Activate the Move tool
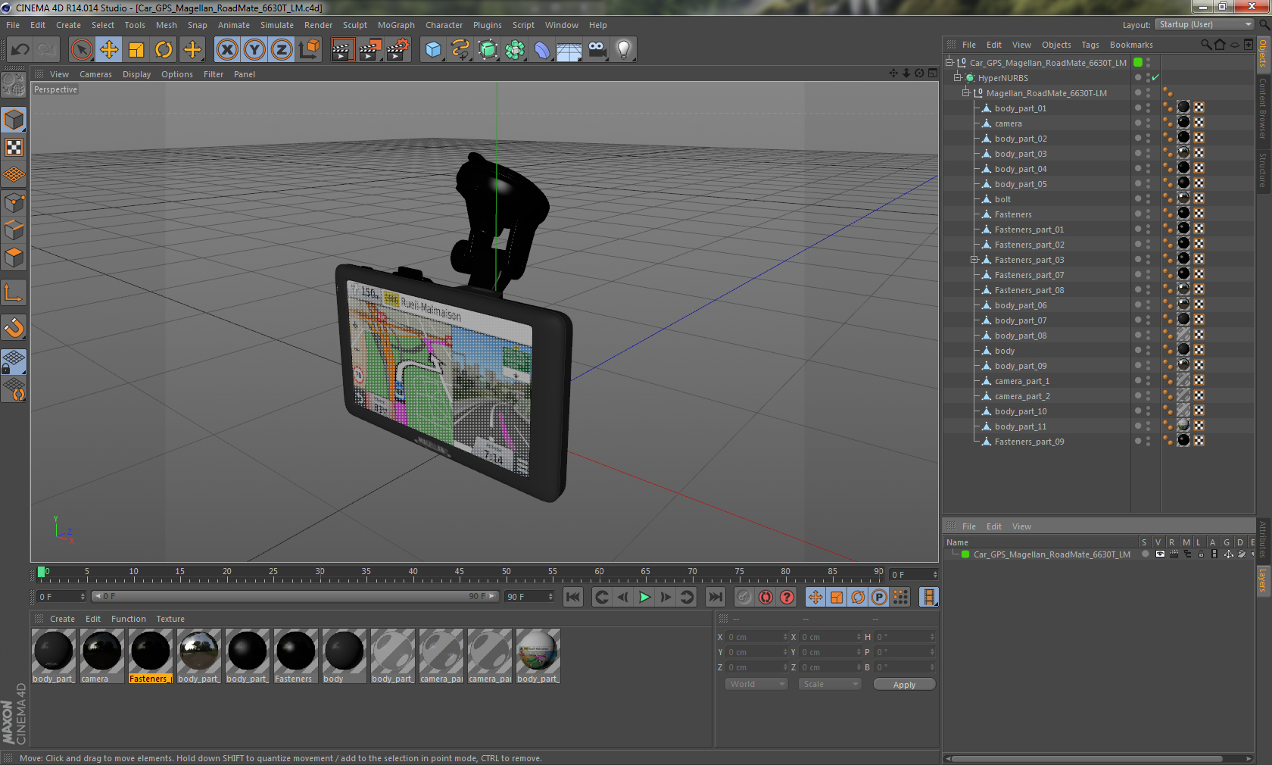The image size is (1272, 765). (109, 50)
